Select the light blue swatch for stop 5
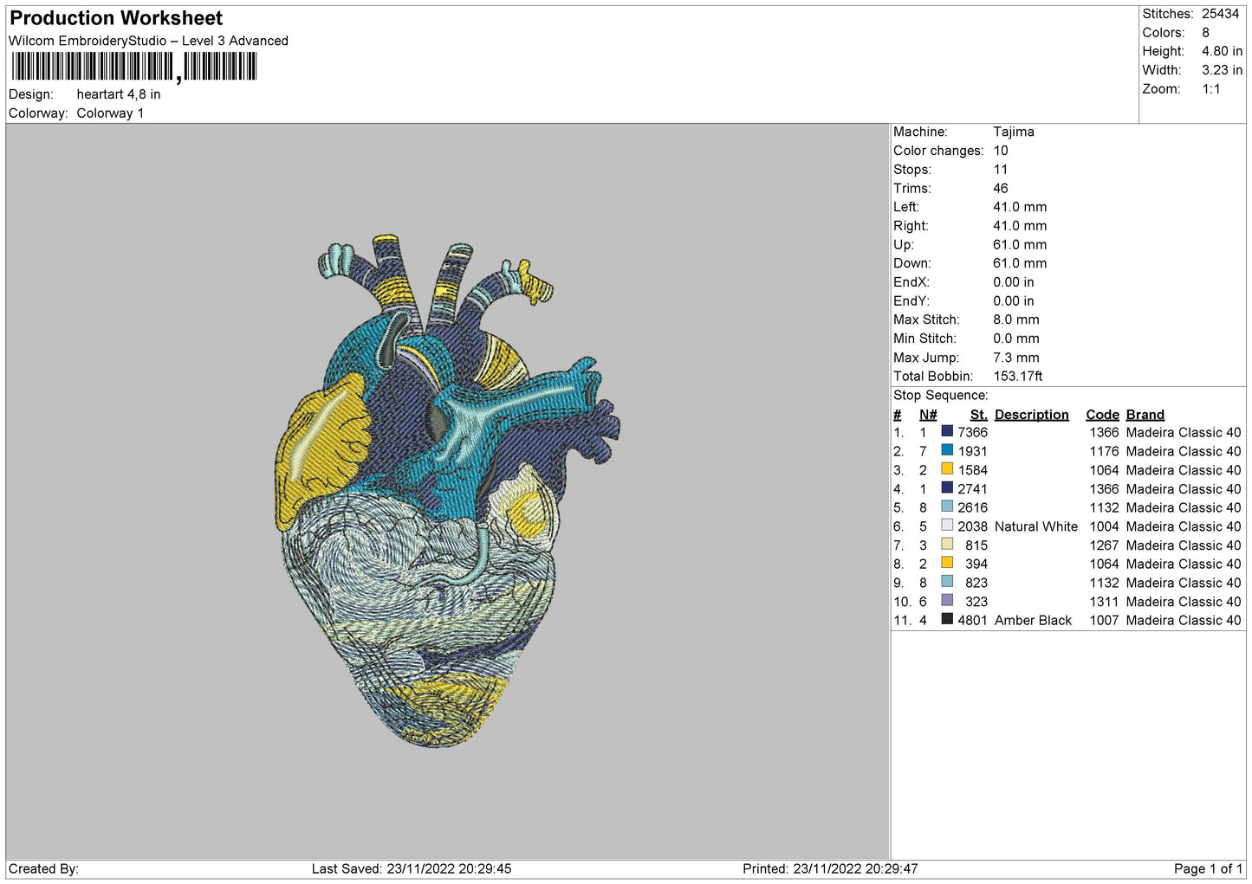Image resolution: width=1252 pixels, height=884 pixels. pyautogui.click(x=947, y=507)
